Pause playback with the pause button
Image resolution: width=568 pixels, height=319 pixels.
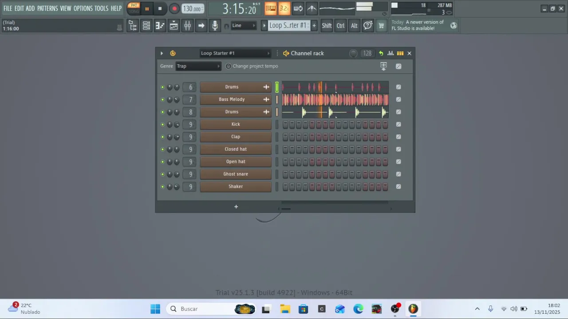point(147,8)
